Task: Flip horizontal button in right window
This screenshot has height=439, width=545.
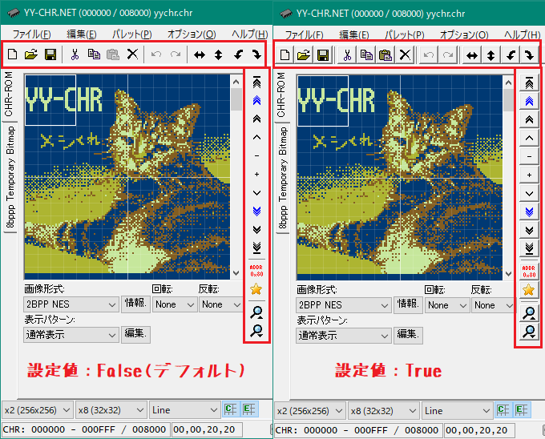Action: (472, 55)
